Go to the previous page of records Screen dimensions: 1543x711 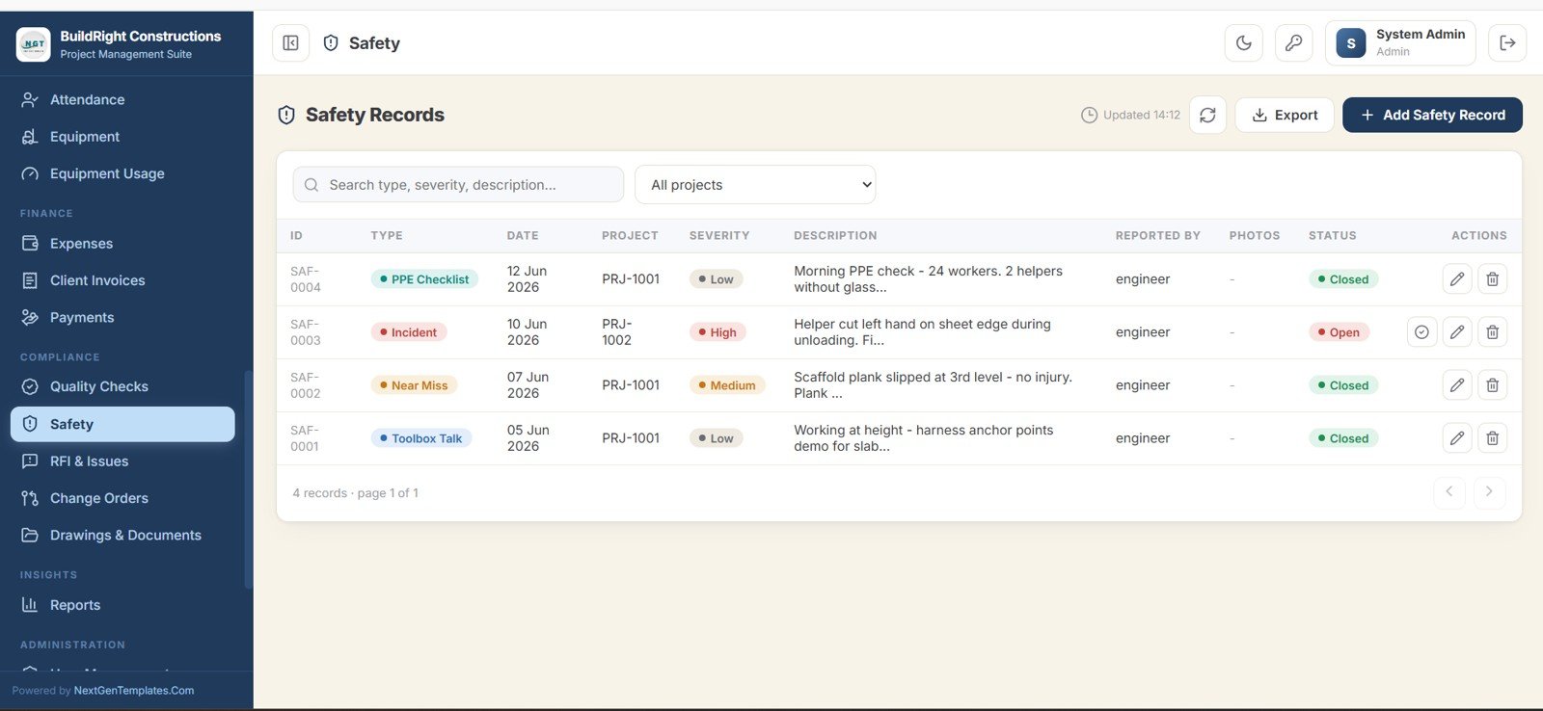pyautogui.click(x=1448, y=492)
